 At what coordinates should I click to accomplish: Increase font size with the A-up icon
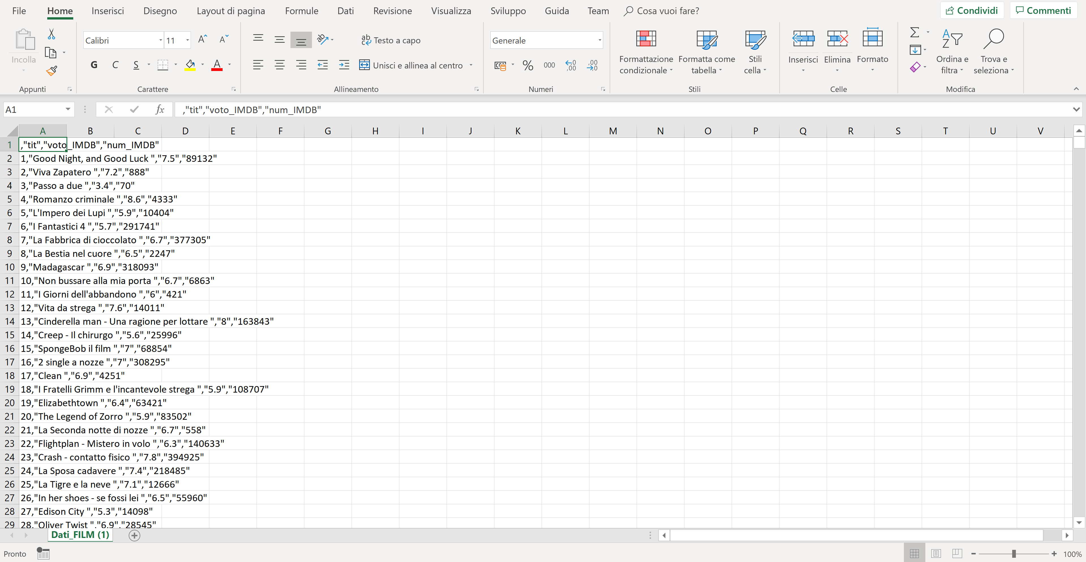(x=202, y=40)
